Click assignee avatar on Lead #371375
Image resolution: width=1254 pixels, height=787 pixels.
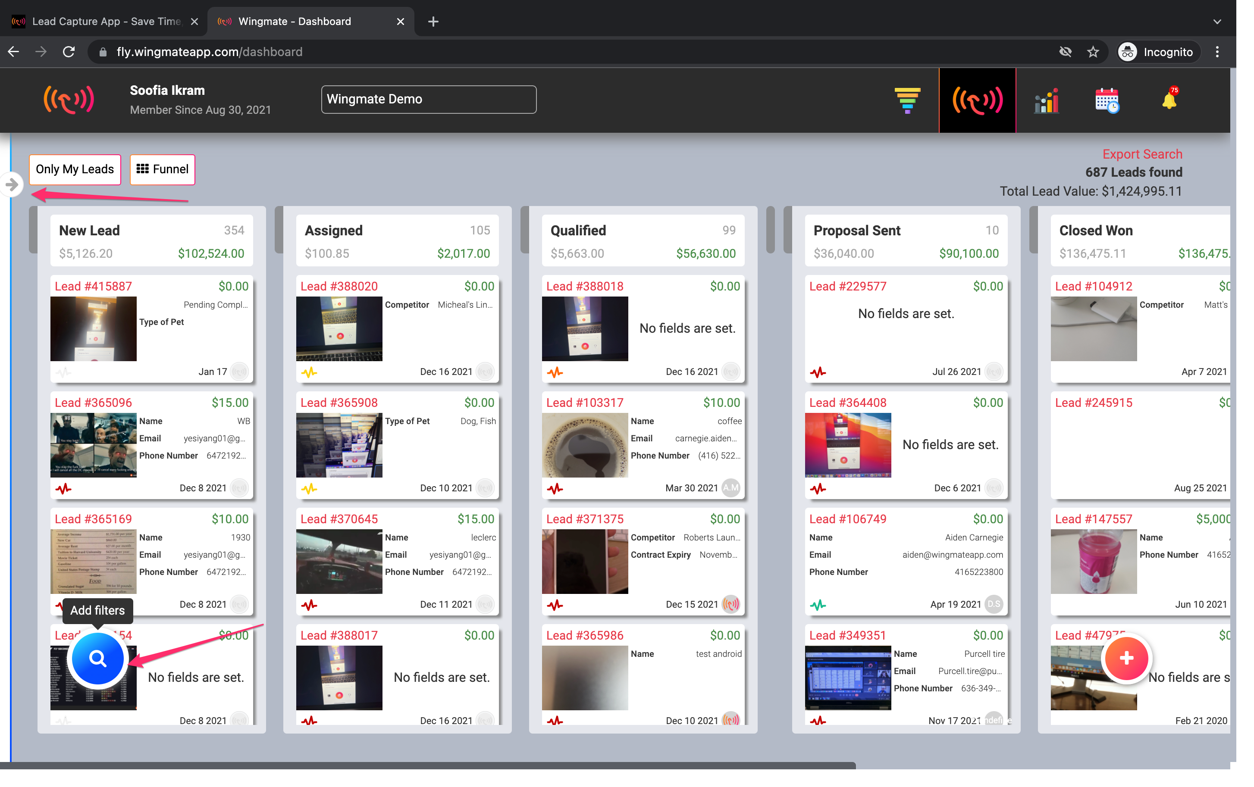coord(731,604)
